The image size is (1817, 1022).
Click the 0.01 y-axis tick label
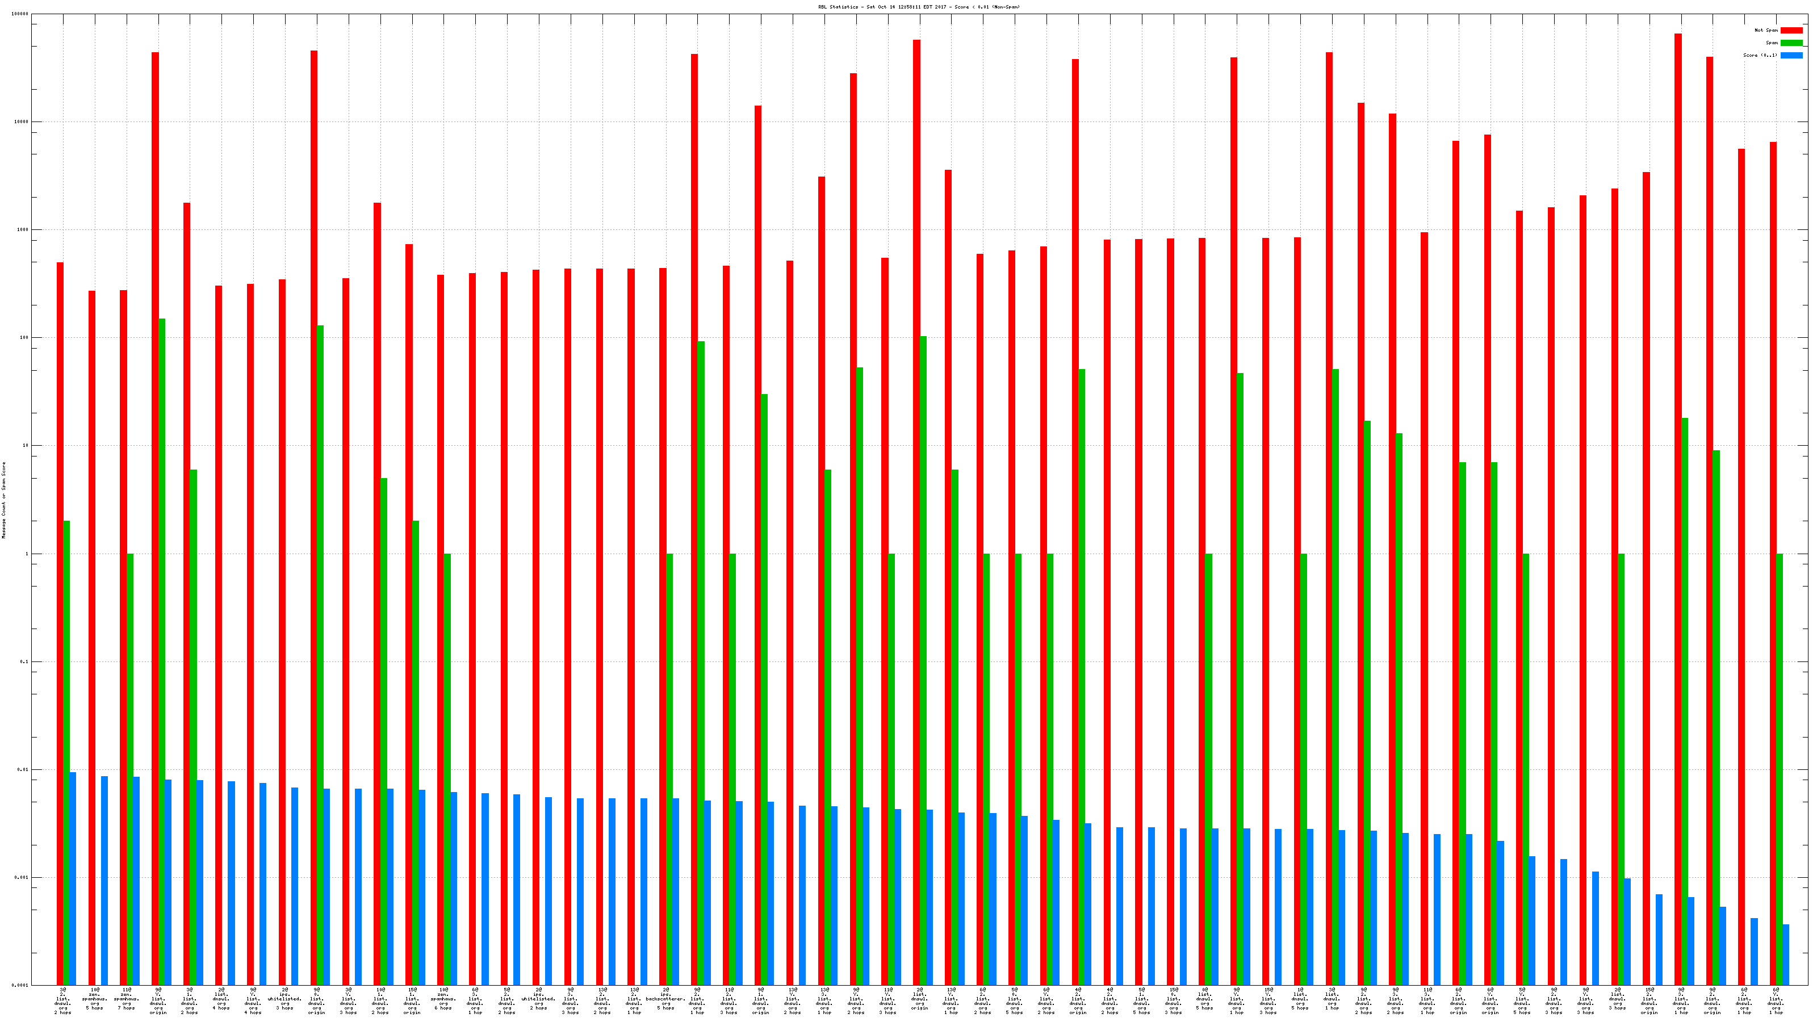[x=22, y=769]
